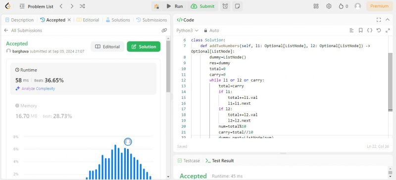
Task: Open the notes sticky icon
Action: click(237, 6)
